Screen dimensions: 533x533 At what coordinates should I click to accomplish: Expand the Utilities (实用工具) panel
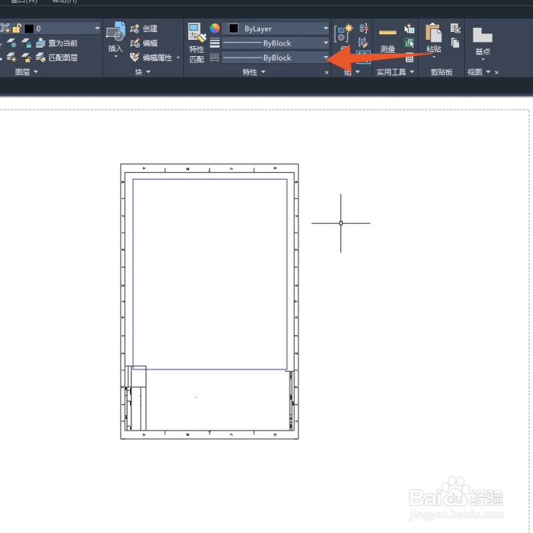tap(395, 72)
